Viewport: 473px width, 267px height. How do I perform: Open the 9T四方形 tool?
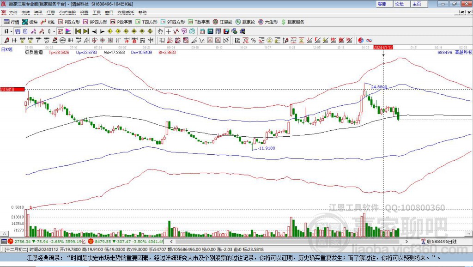pyautogui.click(x=173, y=22)
